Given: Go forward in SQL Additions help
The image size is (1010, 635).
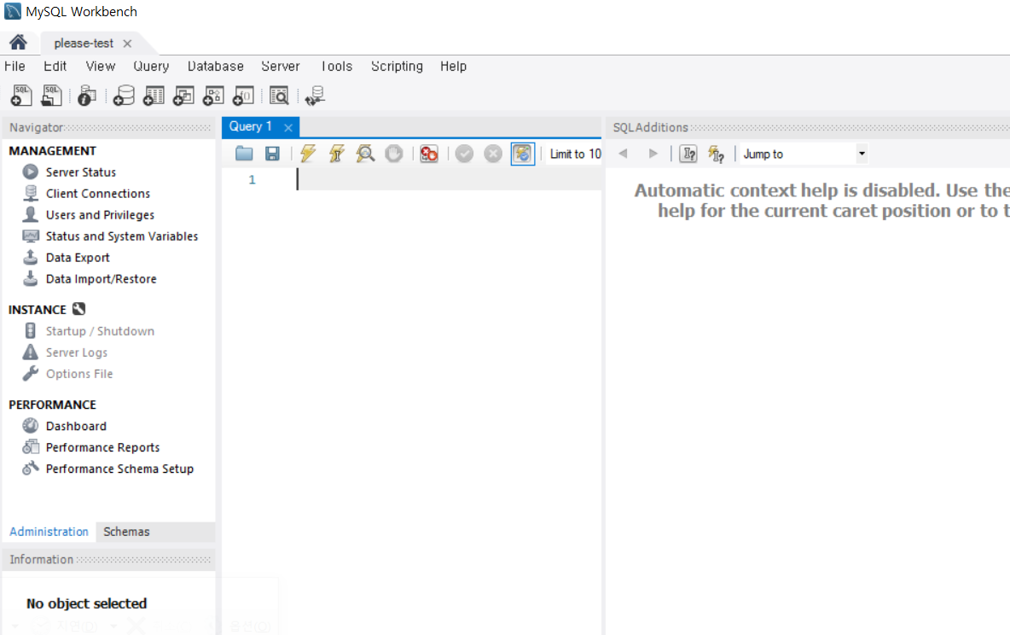Looking at the screenshot, I should [x=653, y=154].
